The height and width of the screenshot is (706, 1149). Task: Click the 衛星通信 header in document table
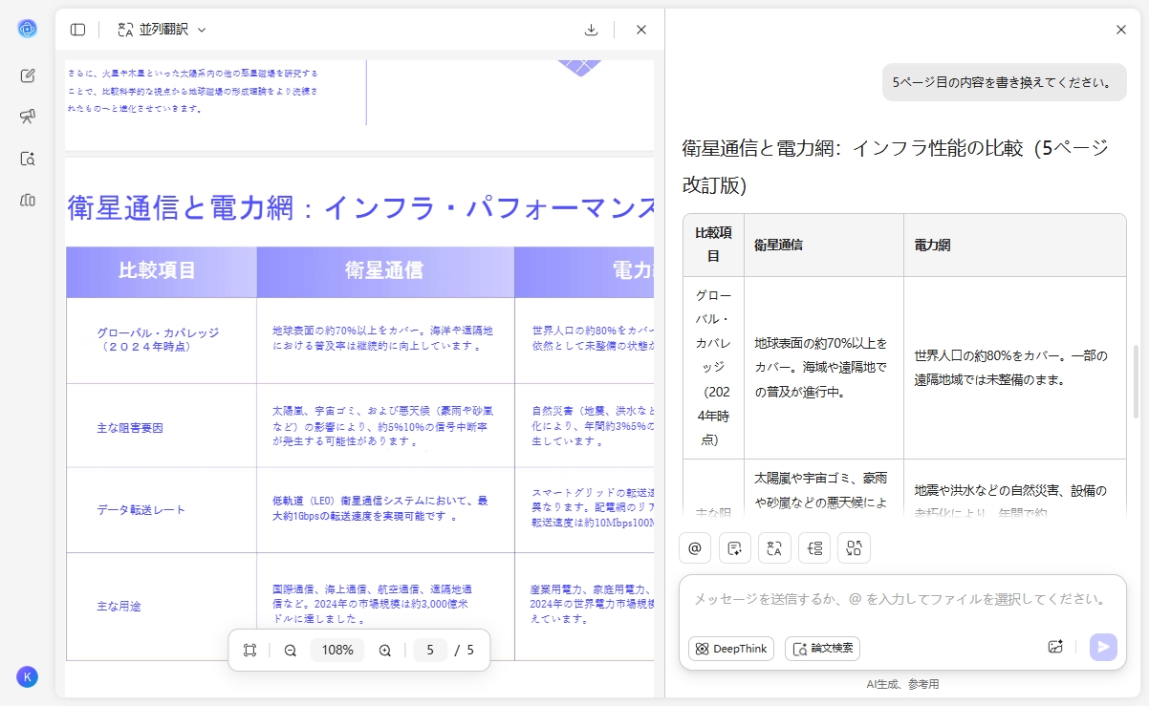(x=385, y=271)
